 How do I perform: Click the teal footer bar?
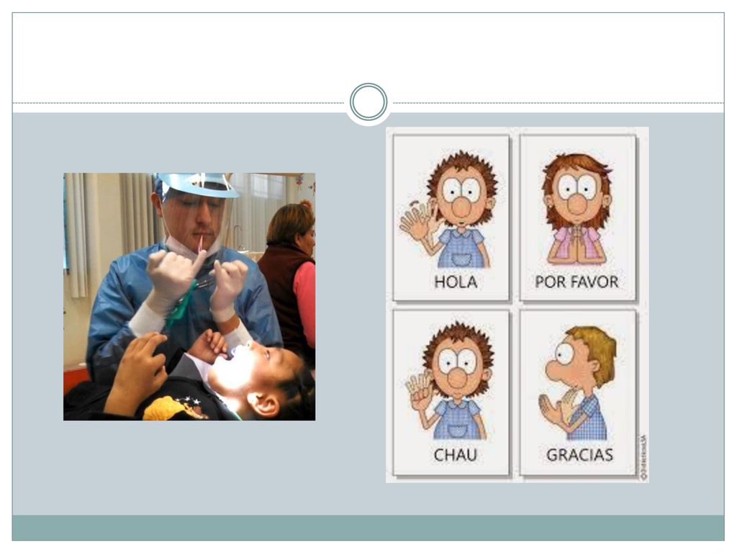(x=368, y=528)
